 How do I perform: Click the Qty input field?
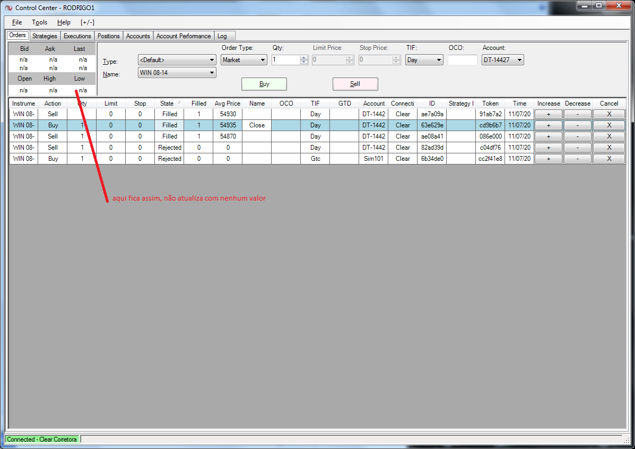286,60
